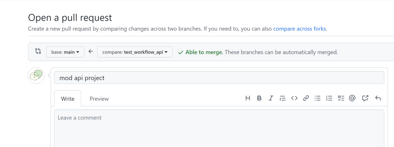Follow the compare across forks link
The height and width of the screenshot is (147, 394).
pos(299,28)
